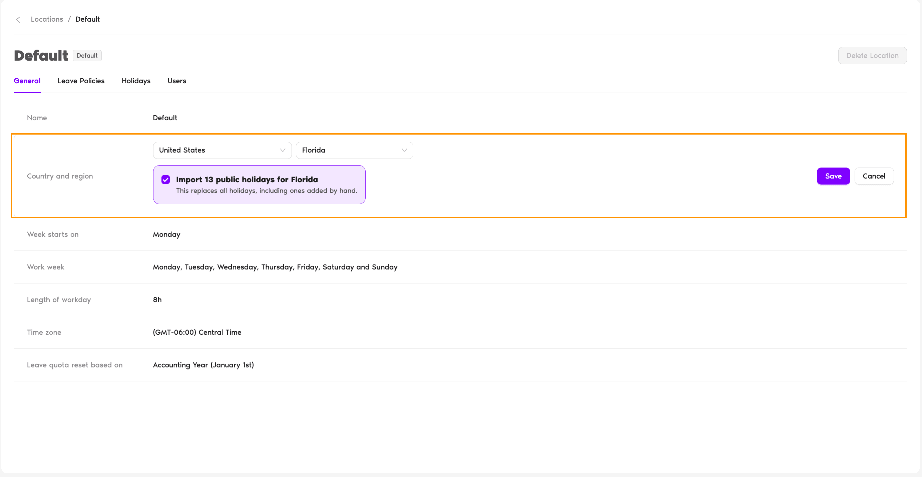Save the country and region changes
The image size is (922, 477).
pos(833,176)
